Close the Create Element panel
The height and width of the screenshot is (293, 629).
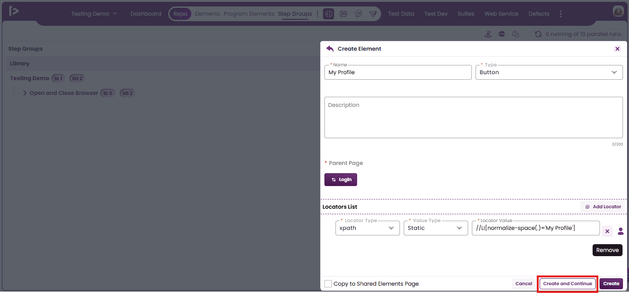click(x=617, y=49)
